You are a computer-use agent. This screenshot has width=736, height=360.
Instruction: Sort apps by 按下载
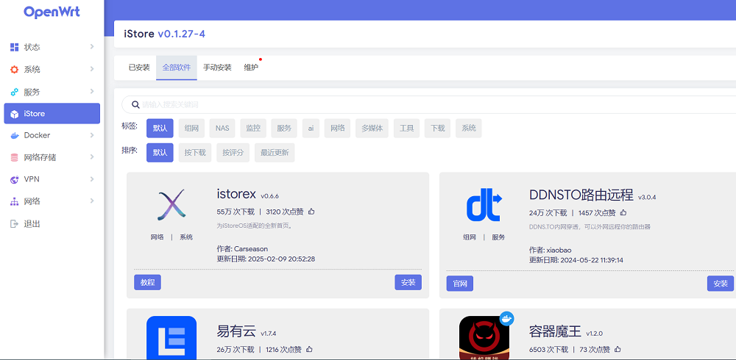click(x=195, y=152)
